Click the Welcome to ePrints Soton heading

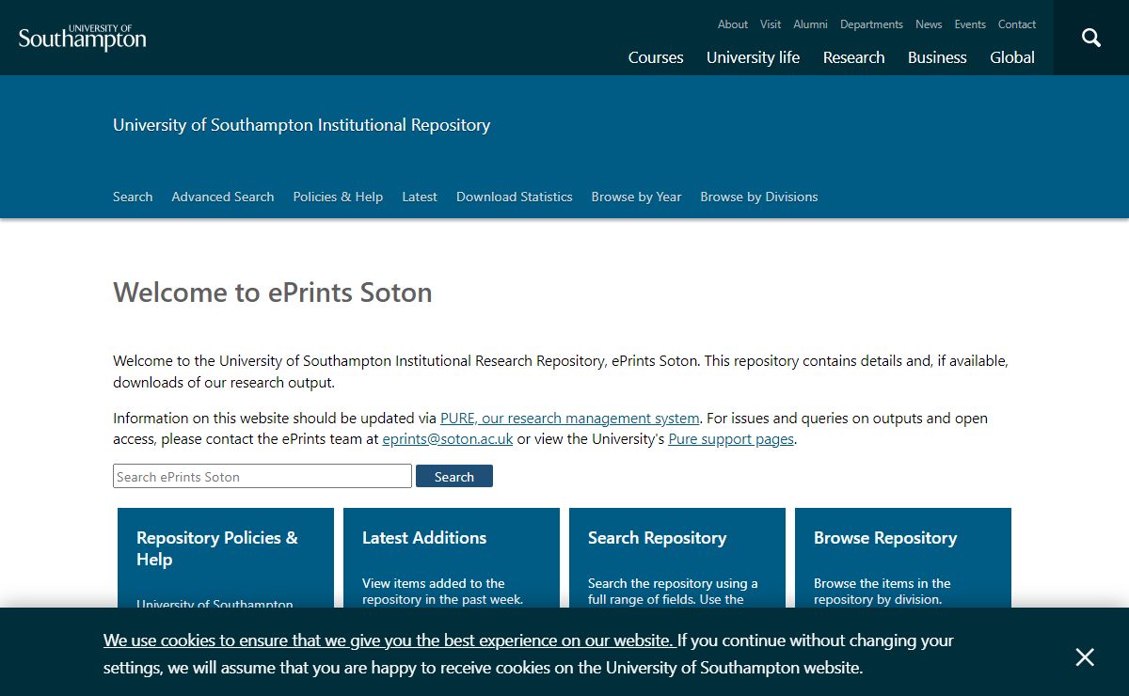click(273, 293)
